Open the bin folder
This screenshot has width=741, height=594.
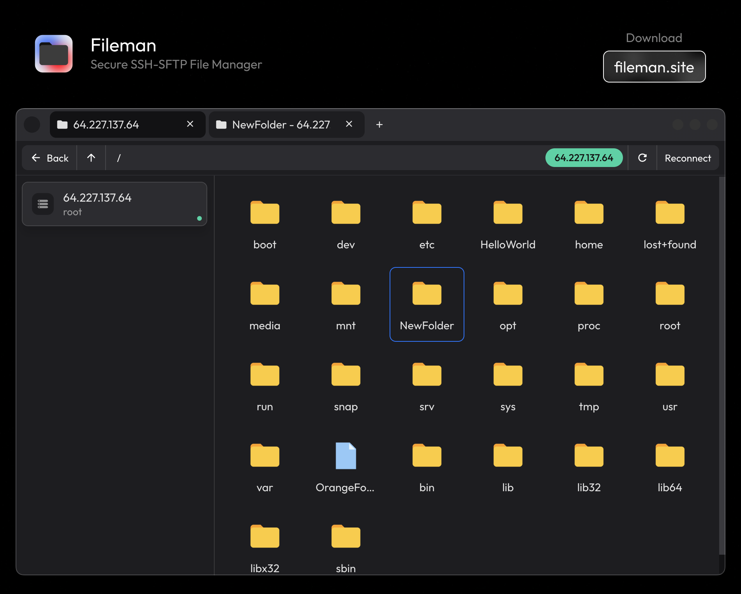[427, 466]
